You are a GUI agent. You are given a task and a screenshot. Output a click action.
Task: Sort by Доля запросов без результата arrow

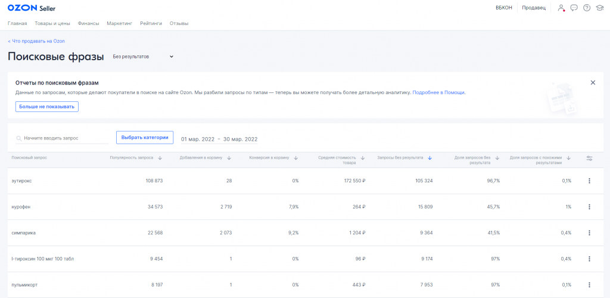[497, 158]
